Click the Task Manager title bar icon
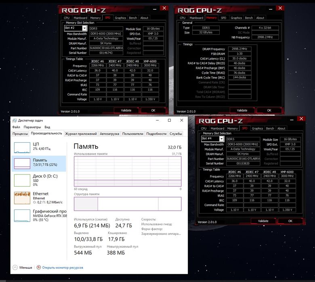The height and width of the screenshot is (282, 315). point(15,120)
